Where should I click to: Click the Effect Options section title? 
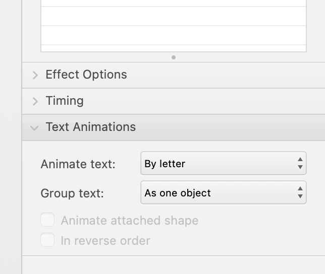pos(86,75)
